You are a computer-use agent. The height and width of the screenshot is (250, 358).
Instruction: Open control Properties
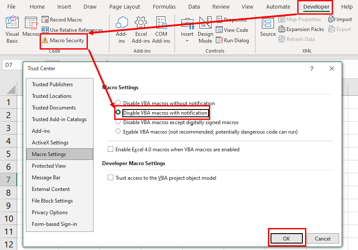click(x=231, y=20)
